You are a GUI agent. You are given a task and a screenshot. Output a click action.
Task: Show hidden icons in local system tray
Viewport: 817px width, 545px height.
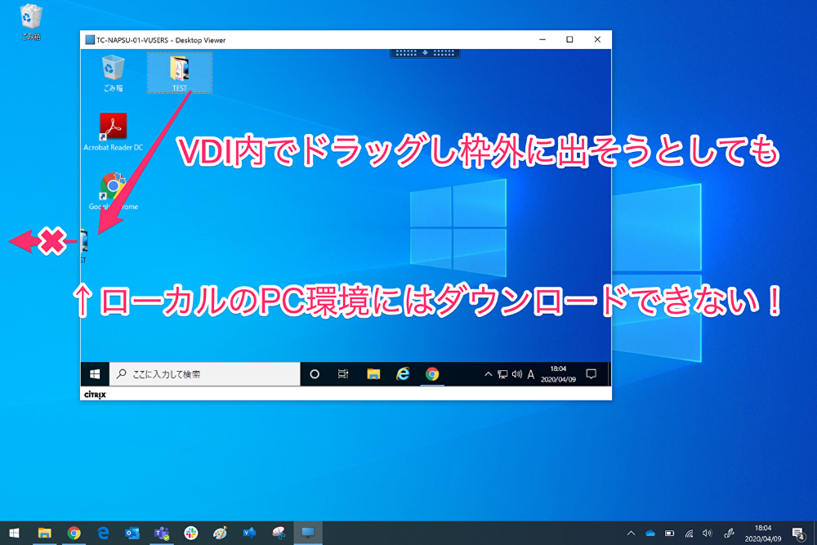(x=631, y=533)
